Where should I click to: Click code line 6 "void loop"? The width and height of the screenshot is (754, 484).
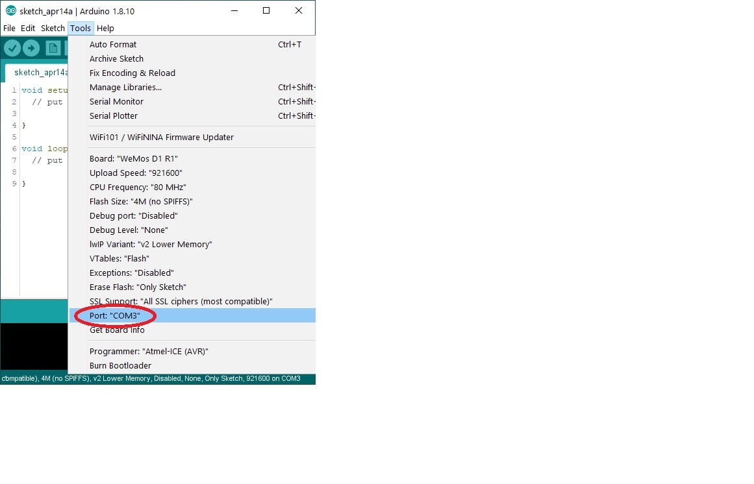[x=44, y=149]
